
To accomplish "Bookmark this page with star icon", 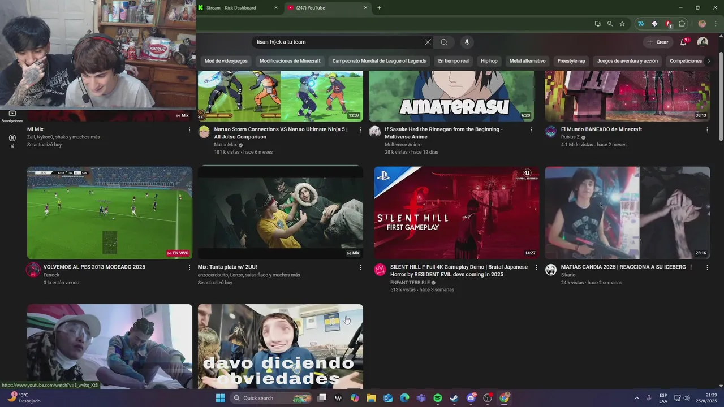I will 622,24.
